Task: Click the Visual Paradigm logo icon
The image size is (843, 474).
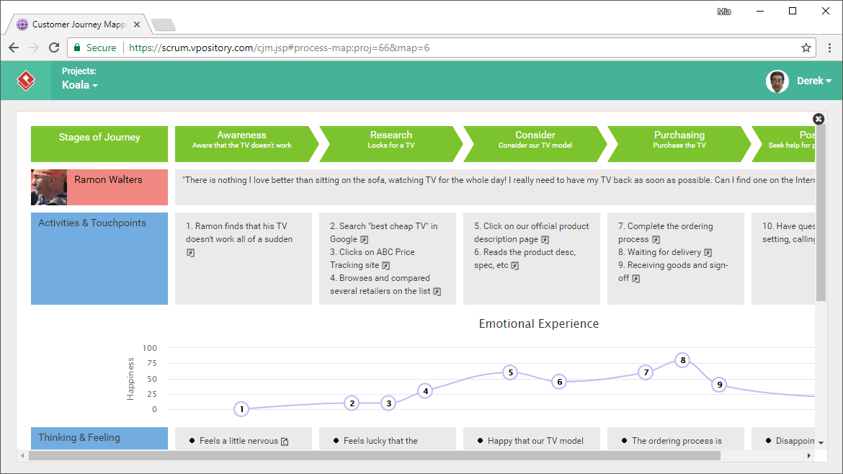Action: (26, 81)
